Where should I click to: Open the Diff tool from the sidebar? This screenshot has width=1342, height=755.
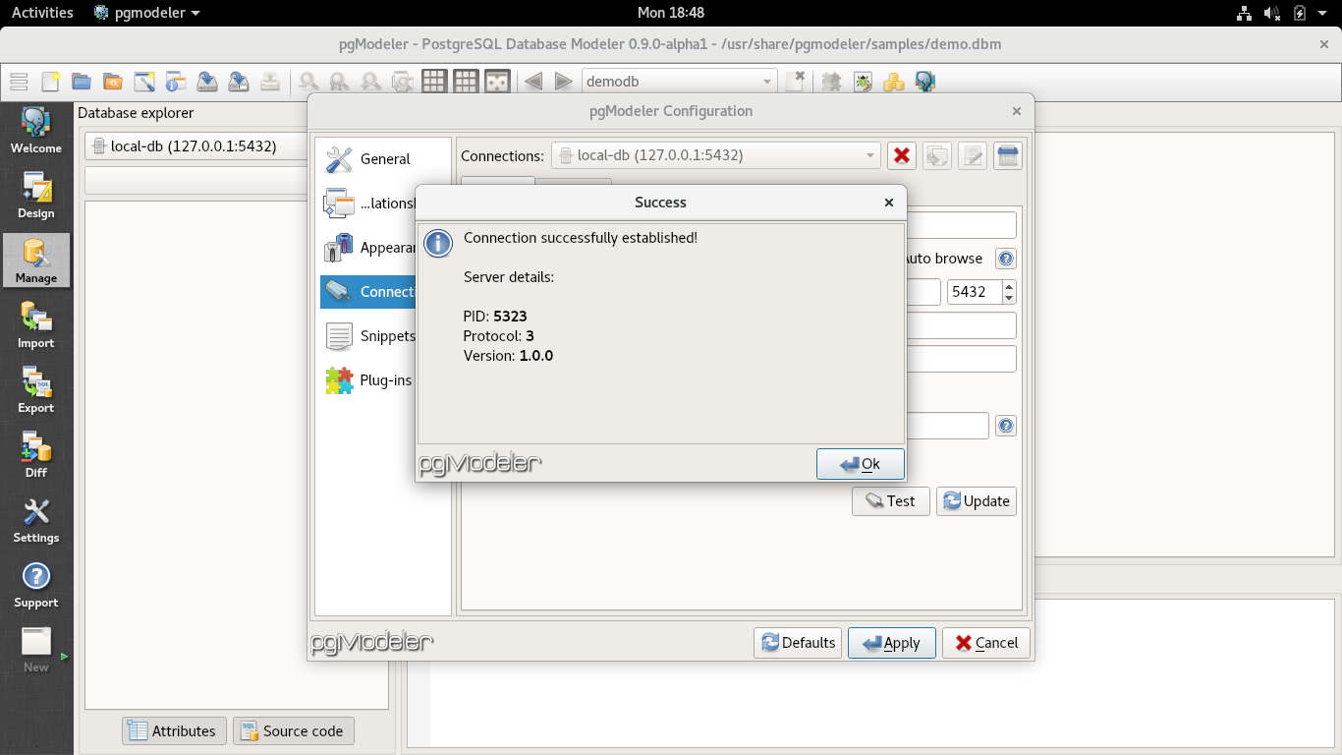point(36,454)
